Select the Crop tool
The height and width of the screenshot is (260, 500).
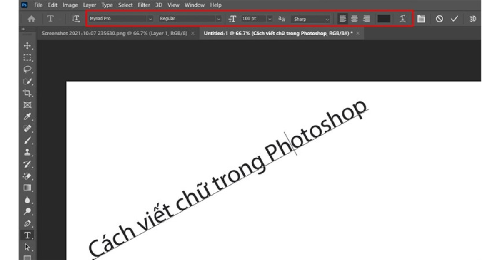coord(27,93)
